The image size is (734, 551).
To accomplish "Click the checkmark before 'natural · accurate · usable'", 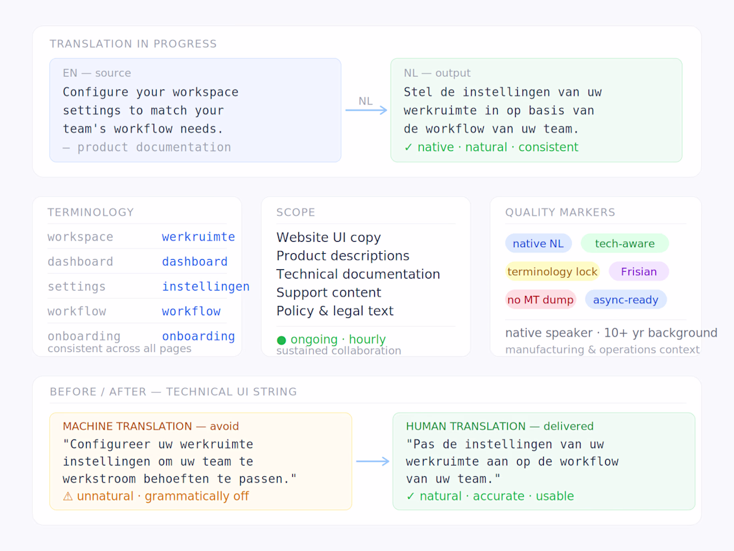I will coord(410,496).
